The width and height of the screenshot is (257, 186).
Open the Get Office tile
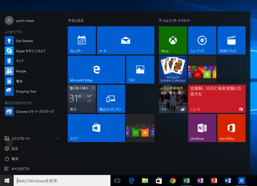231,128
